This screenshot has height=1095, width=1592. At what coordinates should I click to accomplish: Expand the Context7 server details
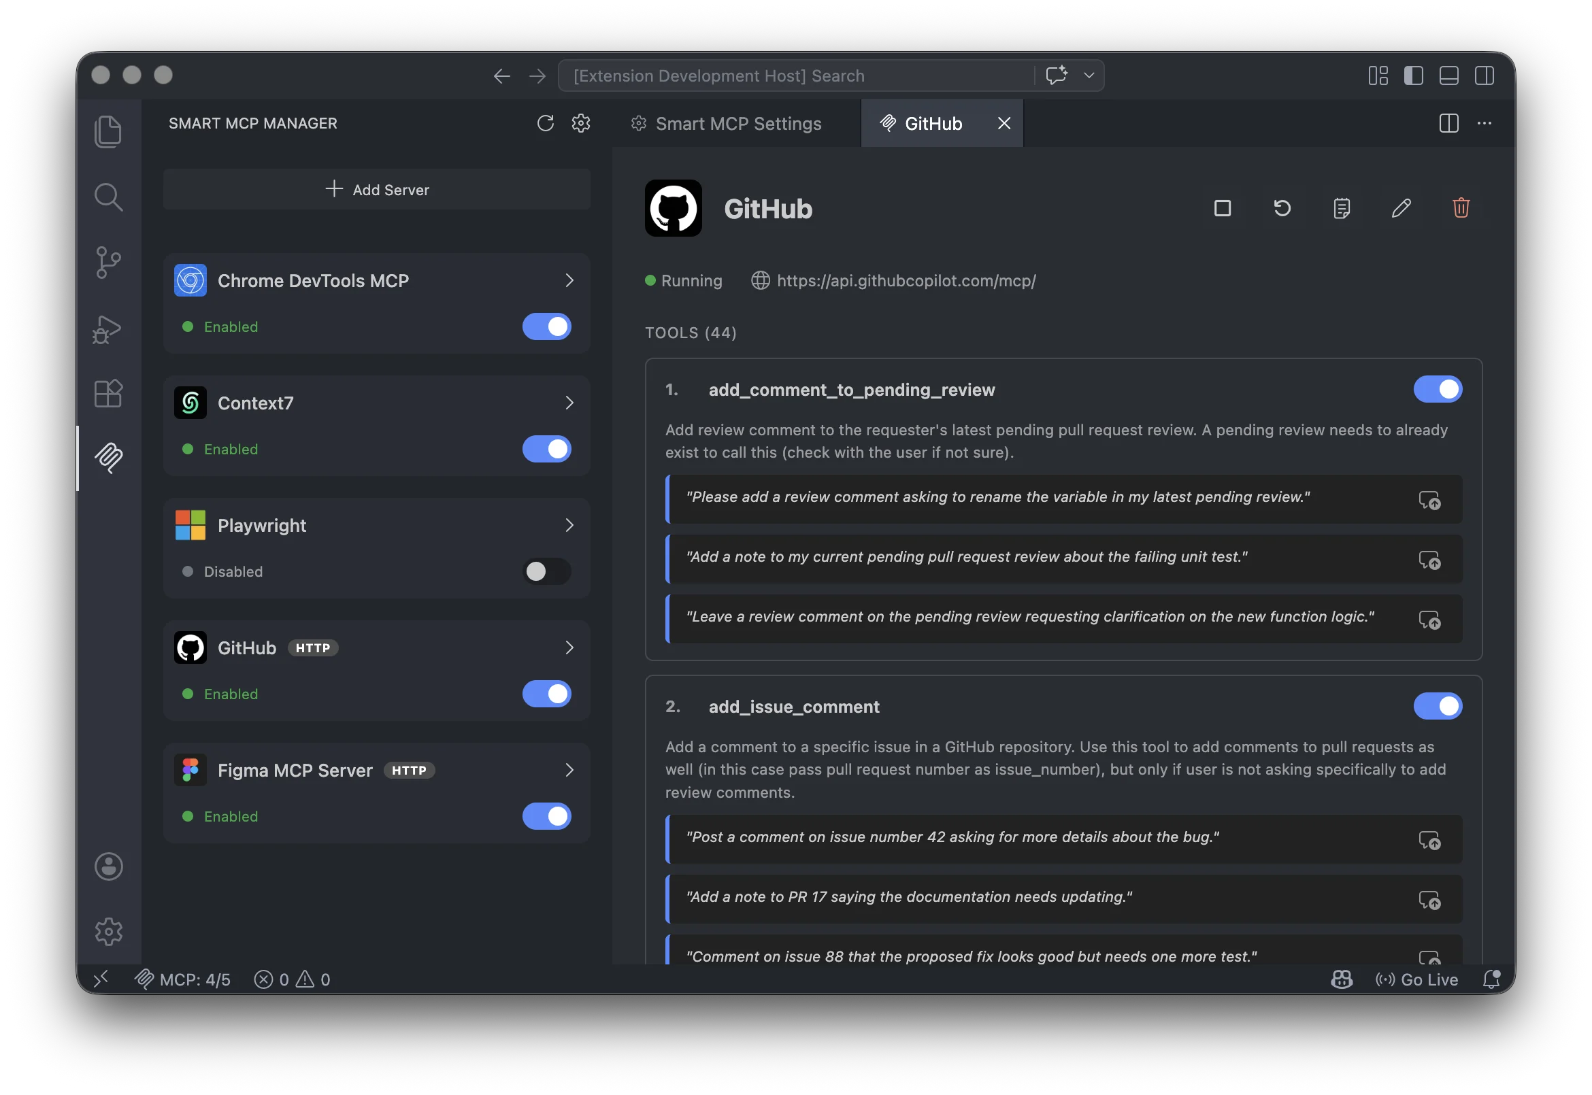point(569,403)
